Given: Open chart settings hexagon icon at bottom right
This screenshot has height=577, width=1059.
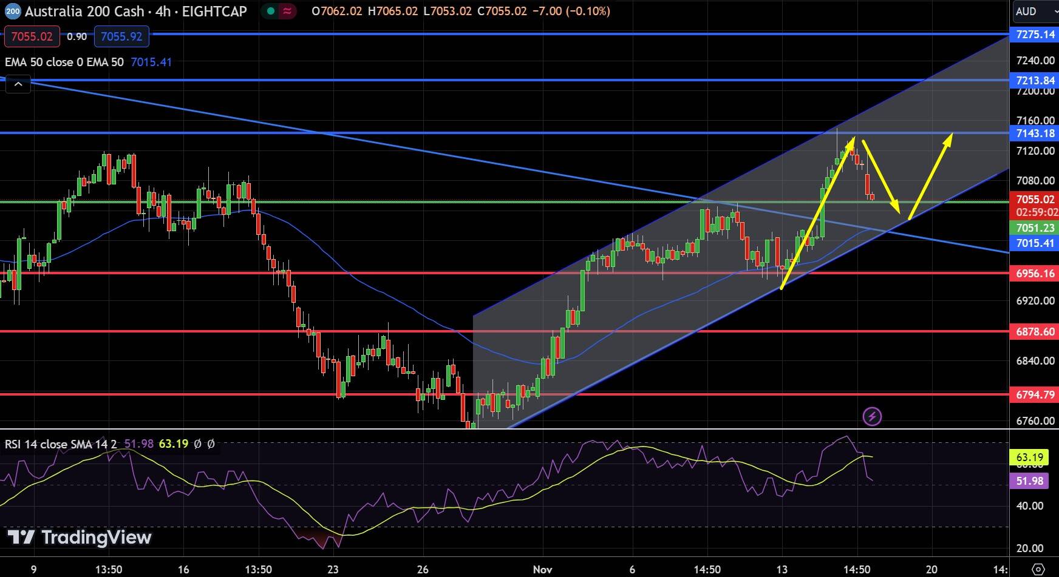Looking at the screenshot, I should [x=1038, y=570].
